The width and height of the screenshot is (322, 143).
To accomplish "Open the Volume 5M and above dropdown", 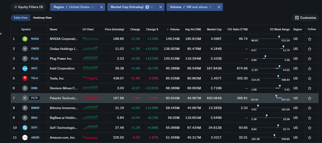I will point(191,7).
